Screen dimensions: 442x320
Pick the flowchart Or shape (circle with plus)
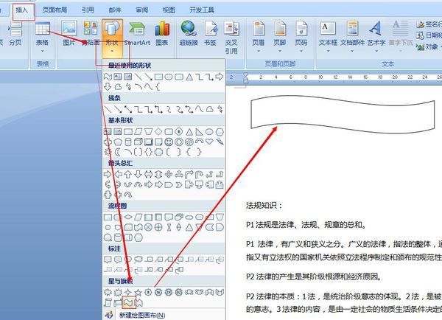(158, 227)
